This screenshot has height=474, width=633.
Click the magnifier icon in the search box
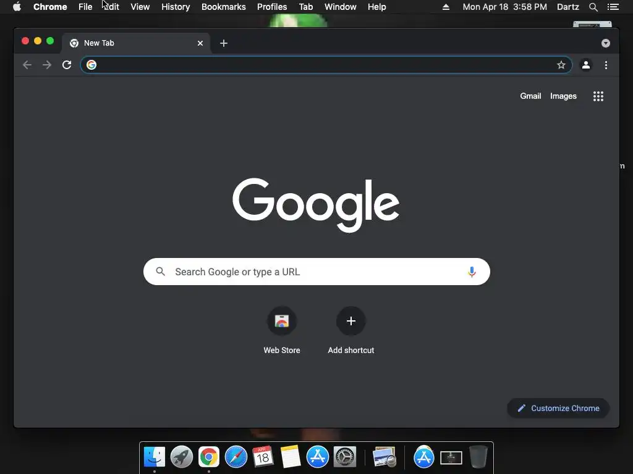[x=161, y=272]
